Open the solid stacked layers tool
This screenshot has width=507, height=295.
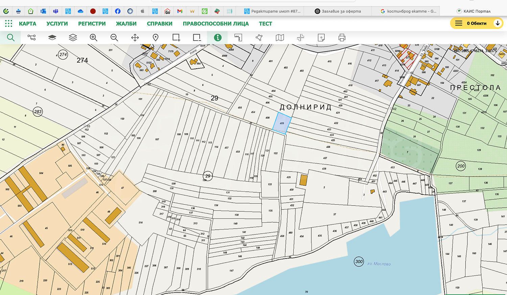click(52, 38)
